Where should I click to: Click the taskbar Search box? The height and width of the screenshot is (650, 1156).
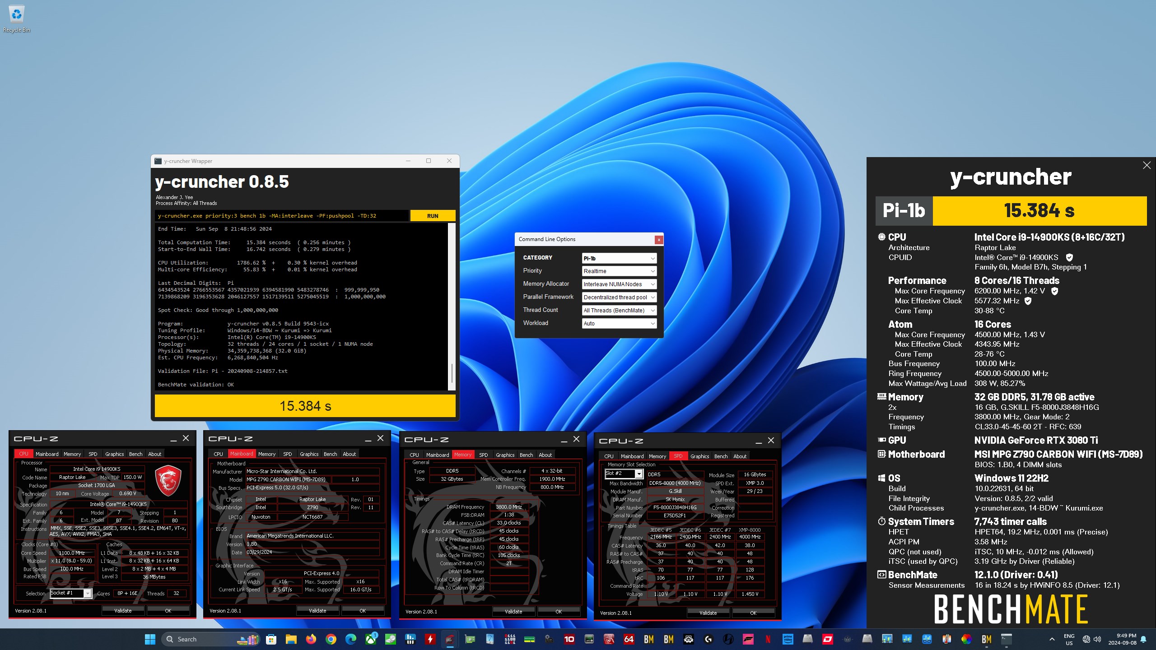click(x=210, y=639)
